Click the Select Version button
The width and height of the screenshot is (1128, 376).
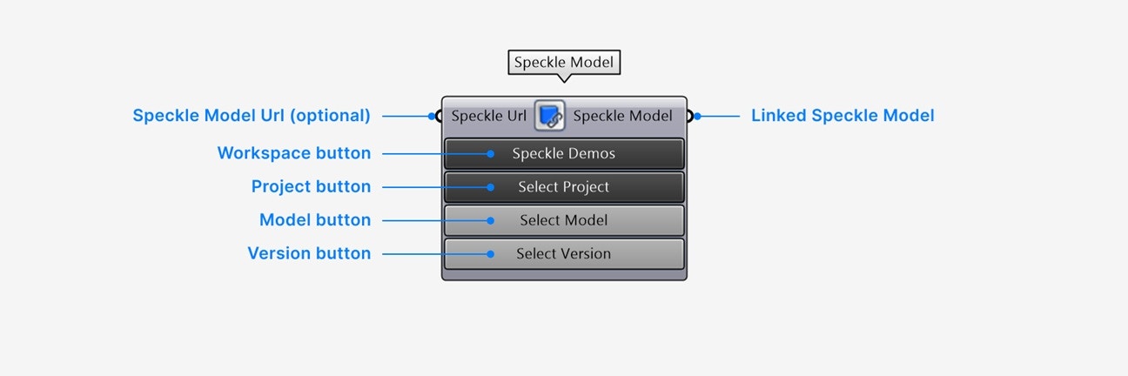point(564,254)
